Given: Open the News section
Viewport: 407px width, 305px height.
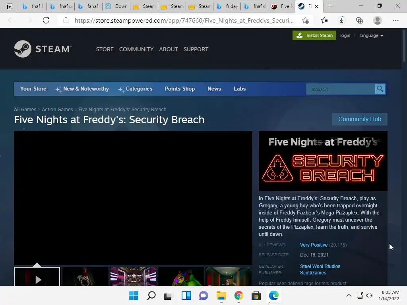Looking at the screenshot, I should tap(214, 89).
